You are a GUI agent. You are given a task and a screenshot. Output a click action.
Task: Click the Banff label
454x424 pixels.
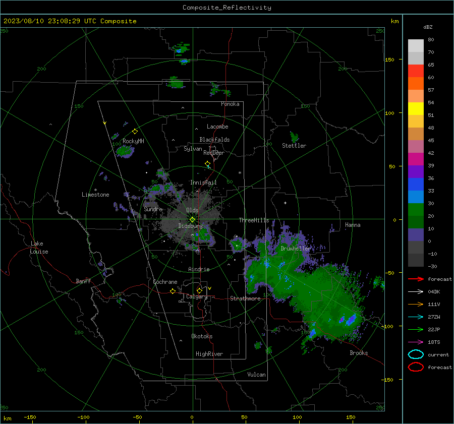[83, 281]
